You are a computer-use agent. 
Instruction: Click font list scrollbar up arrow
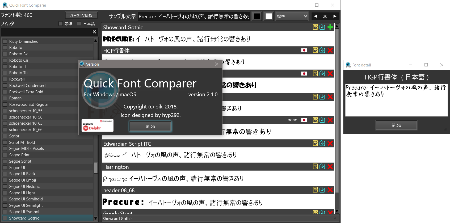coord(96,41)
